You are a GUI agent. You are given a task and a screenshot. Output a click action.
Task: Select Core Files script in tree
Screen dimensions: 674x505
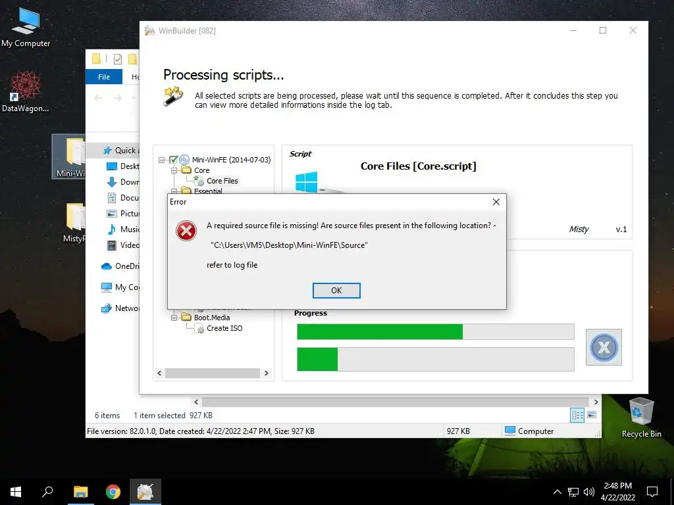[x=222, y=181]
